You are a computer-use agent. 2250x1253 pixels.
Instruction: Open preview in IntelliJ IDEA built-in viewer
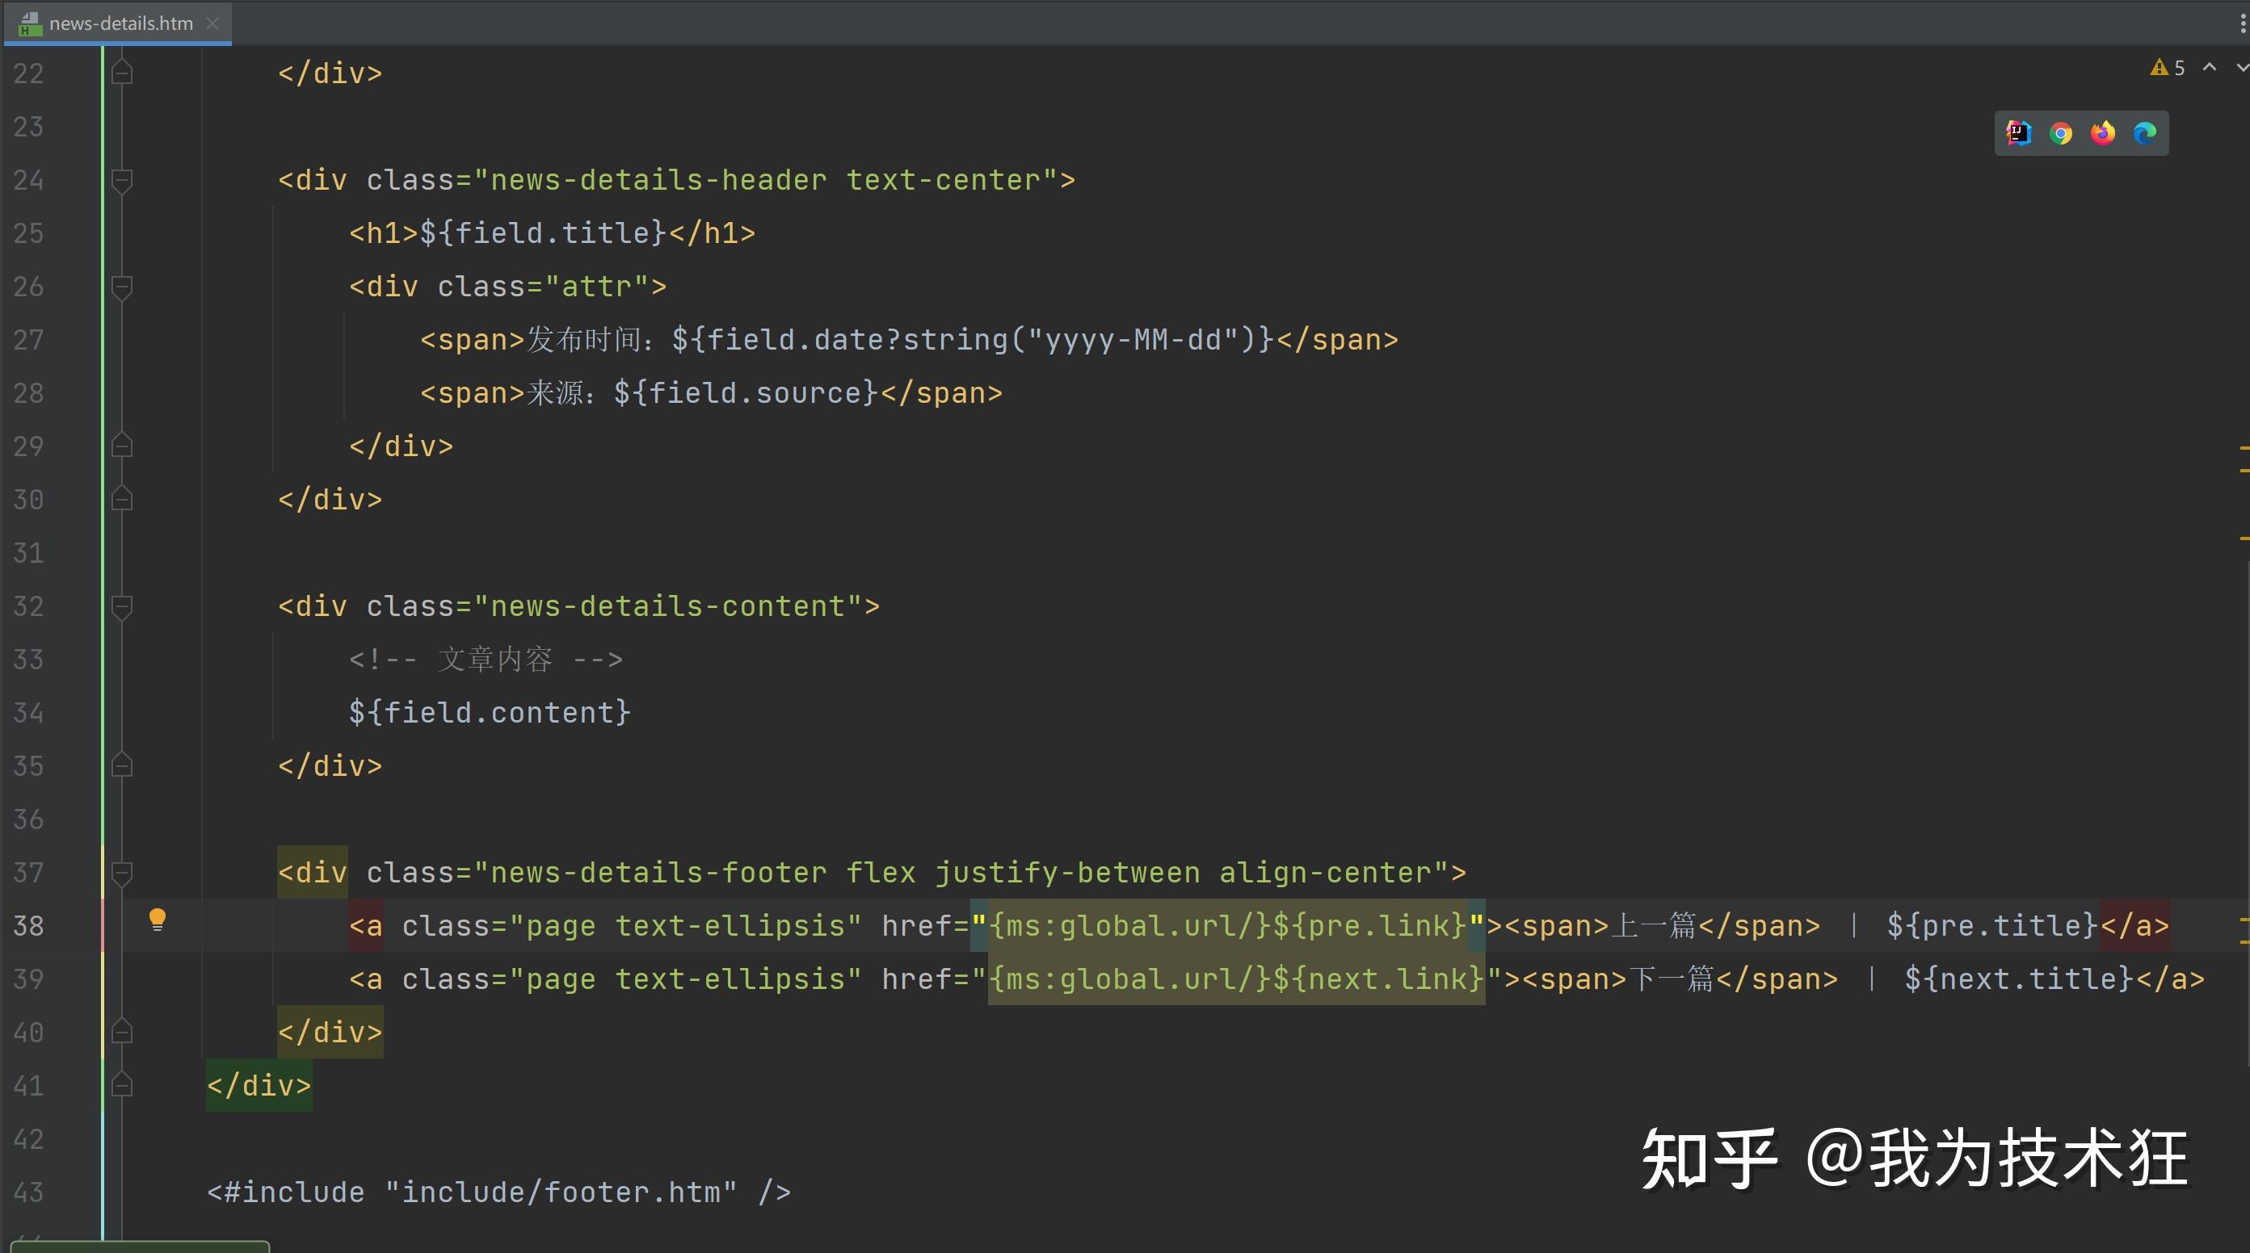[2018, 132]
